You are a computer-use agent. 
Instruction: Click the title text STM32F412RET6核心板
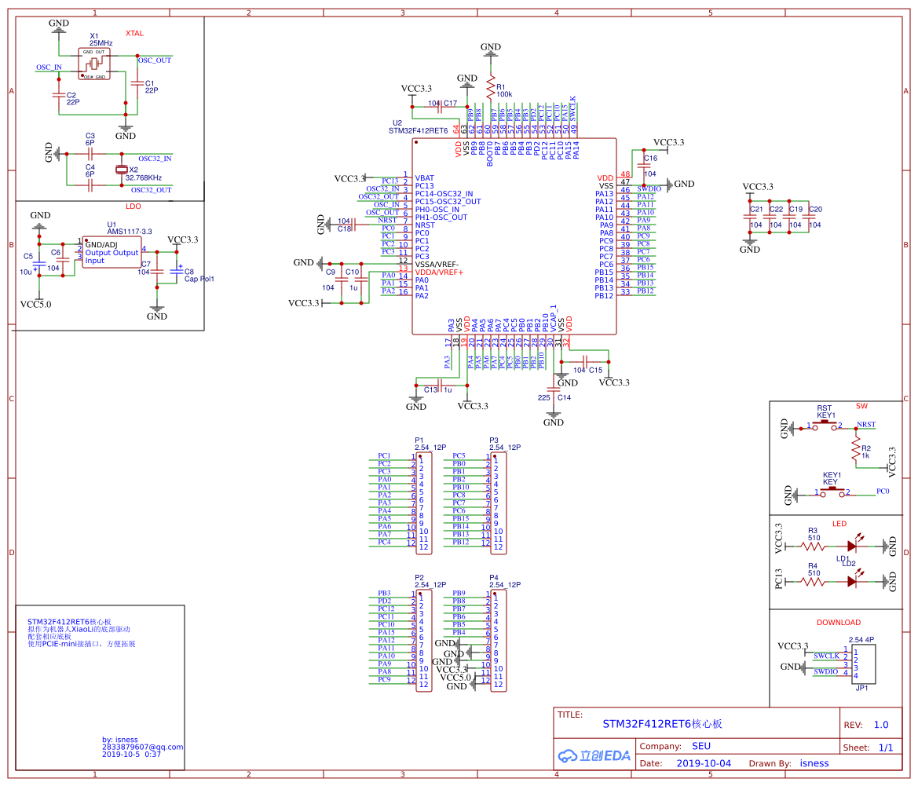tap(662, 724)
